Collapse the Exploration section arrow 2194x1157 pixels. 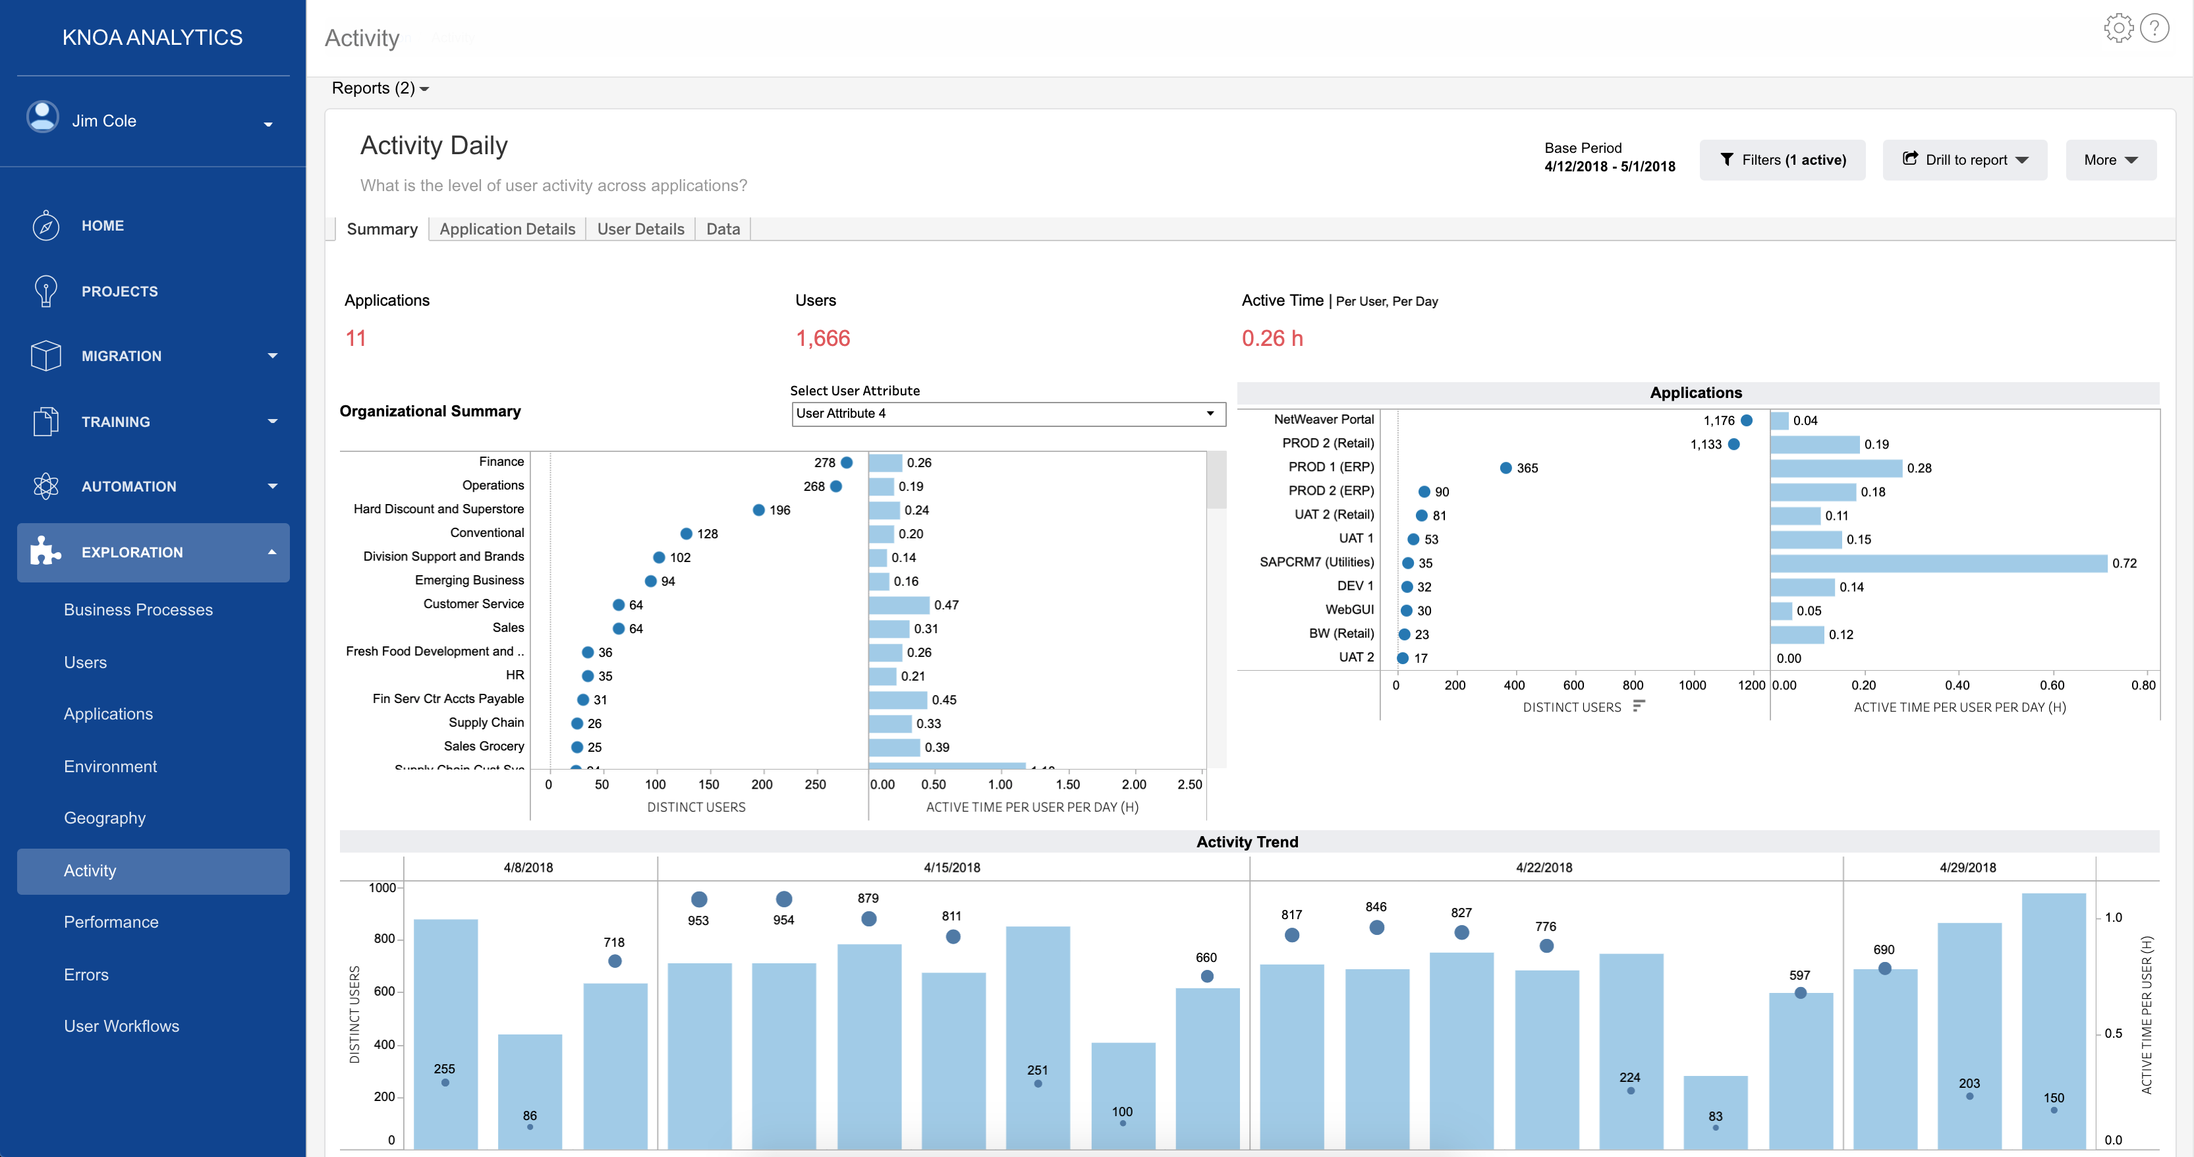point(271,552)
